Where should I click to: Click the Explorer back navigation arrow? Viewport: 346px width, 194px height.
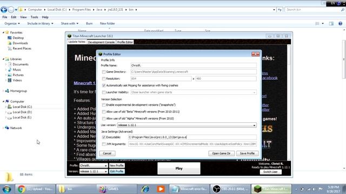coord(4,10)
